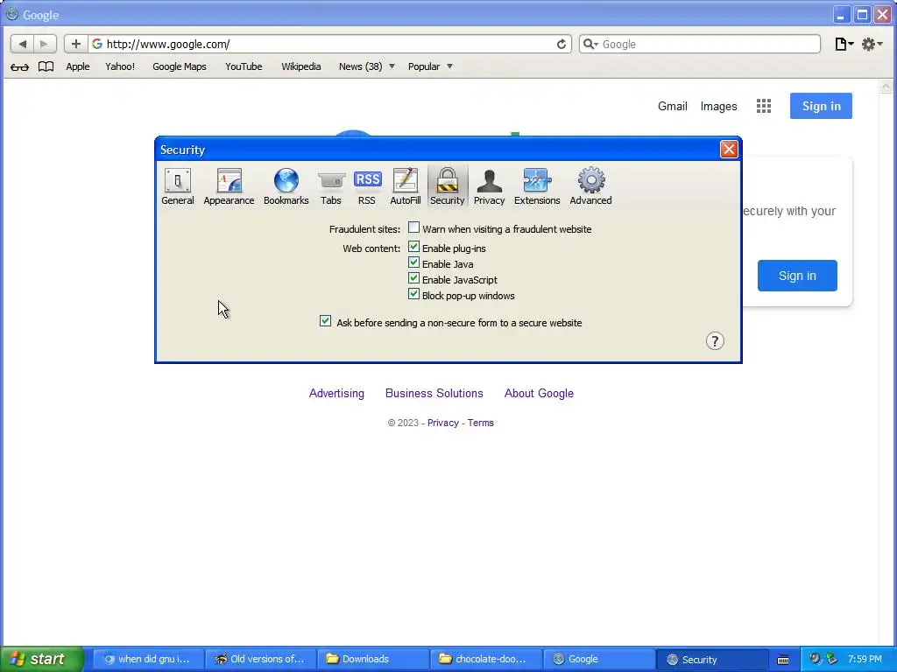This screenshot has width=897, height=672.
Task: Click the Security taskbar button
Action: point(711,659)
